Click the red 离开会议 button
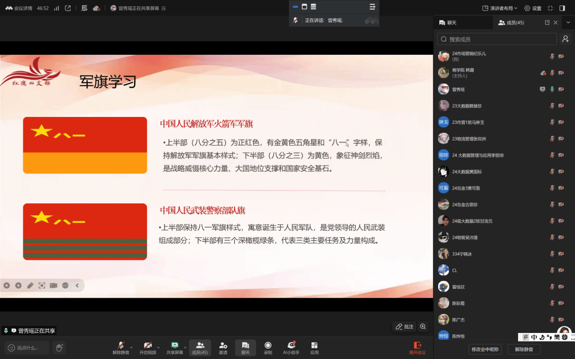The image size is (575, 359). coord(417,348)
